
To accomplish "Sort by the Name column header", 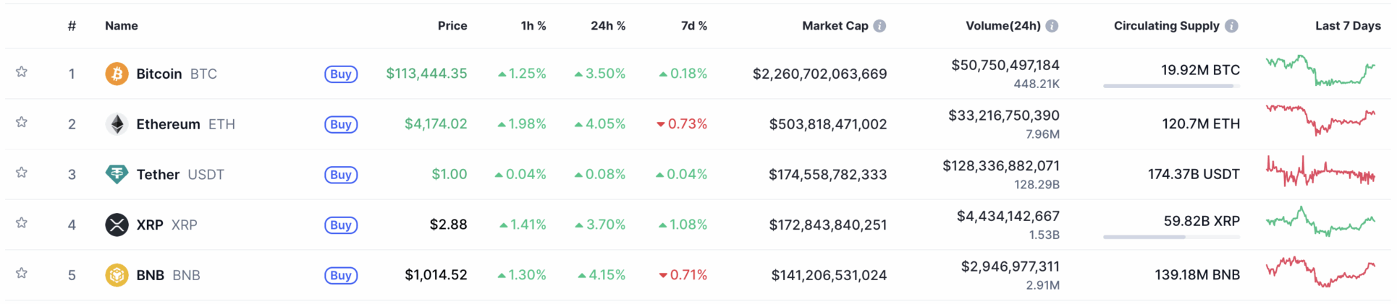I will pyautogui.click(x=122, y=26).
